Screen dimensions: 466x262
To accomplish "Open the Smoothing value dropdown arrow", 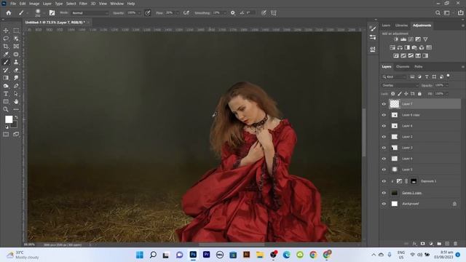I will (x=224, y=13).
